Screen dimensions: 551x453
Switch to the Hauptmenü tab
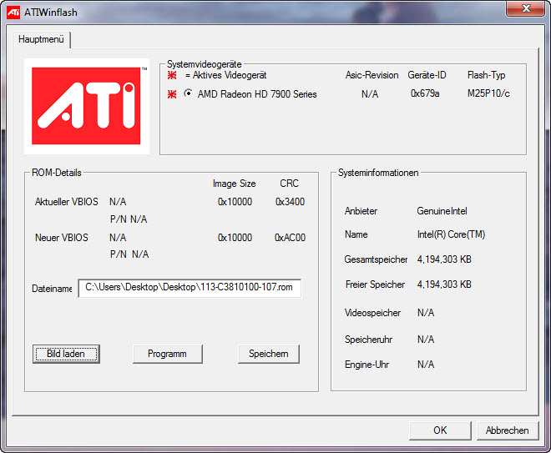pos(41,39)
